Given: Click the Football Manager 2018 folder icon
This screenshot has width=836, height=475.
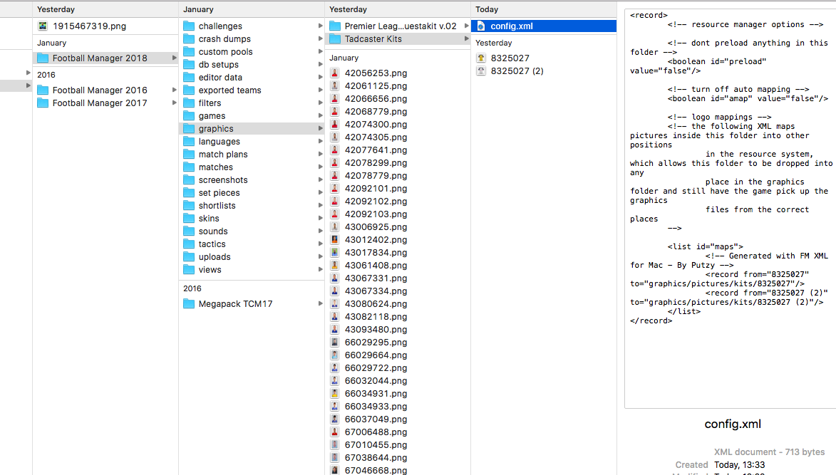Looking at the screenshot, I should tap(43, 58).
